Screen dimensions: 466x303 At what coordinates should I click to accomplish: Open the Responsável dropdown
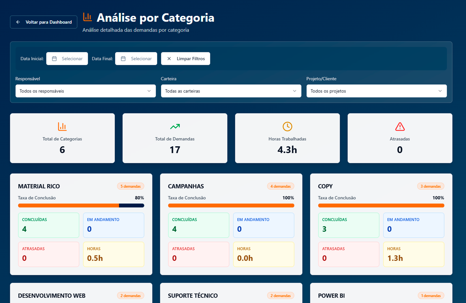coord(85,91)
